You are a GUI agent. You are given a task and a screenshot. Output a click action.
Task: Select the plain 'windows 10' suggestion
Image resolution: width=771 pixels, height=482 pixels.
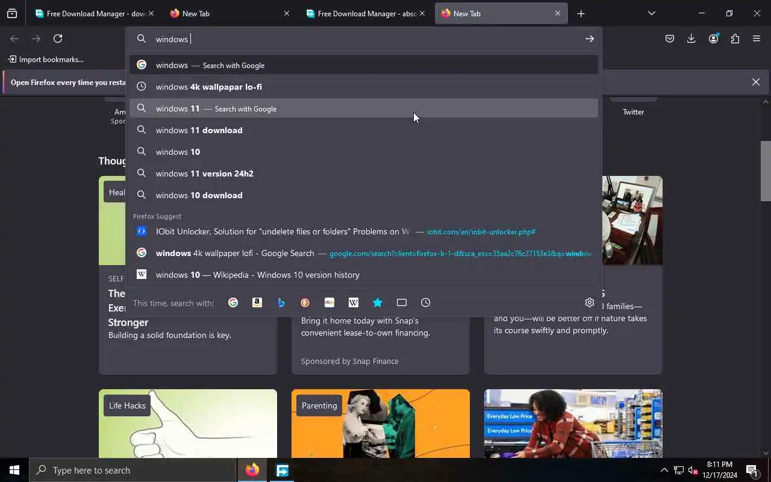point(364,152)
